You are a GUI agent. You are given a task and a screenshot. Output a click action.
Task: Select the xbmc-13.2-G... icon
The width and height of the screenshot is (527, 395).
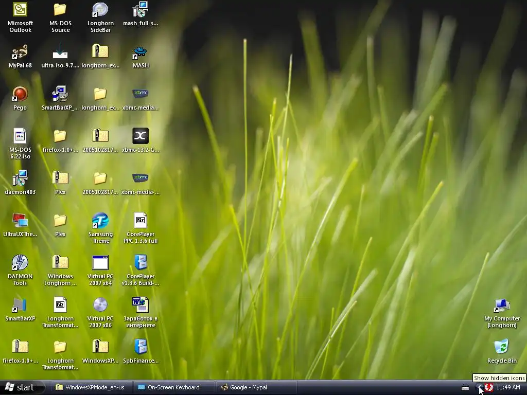pyautogui.click(x=140, y=141)
